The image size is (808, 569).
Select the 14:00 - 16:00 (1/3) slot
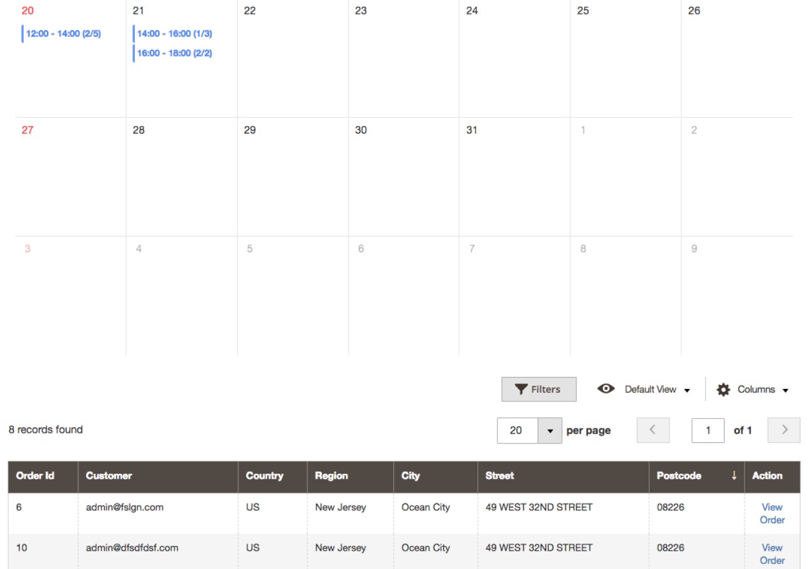click(174, 34)
